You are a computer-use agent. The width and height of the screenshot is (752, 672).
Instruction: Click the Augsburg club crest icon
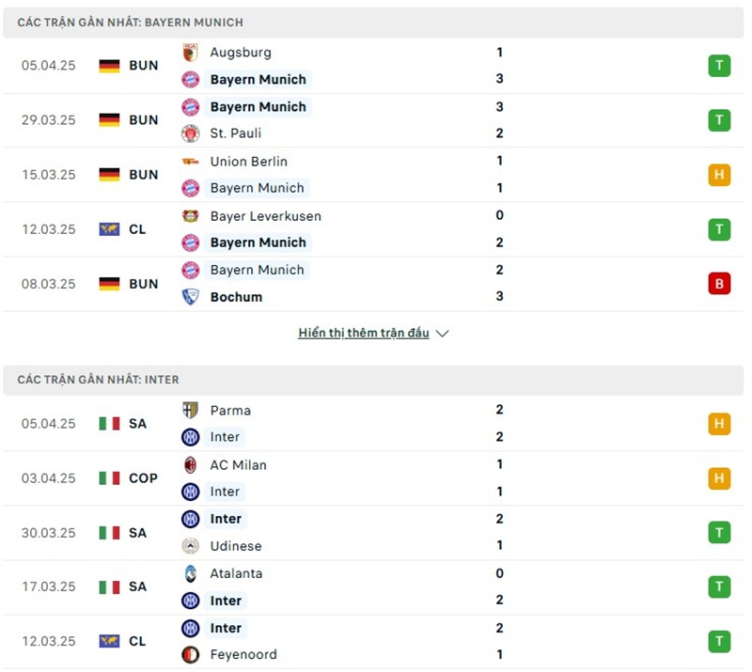click(x=191, y=53)
